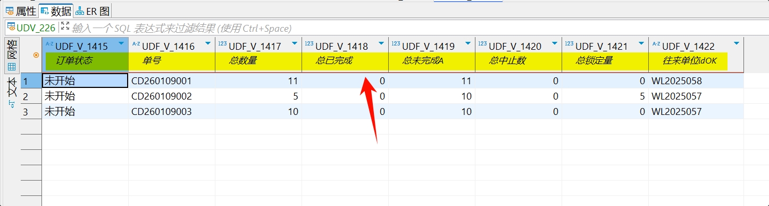This screenshot has height=206, width=769.
Task: Select the 网格 grid view side tab
Action: pyautogui.click(x=11, y=56)
